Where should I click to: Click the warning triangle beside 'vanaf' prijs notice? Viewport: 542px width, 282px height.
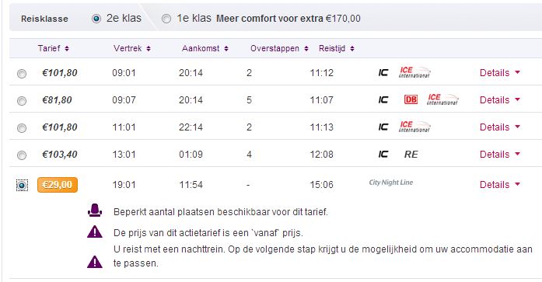[x=95, y=232]
